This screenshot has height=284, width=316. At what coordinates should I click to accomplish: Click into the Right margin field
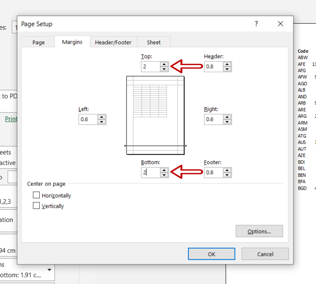214,119
